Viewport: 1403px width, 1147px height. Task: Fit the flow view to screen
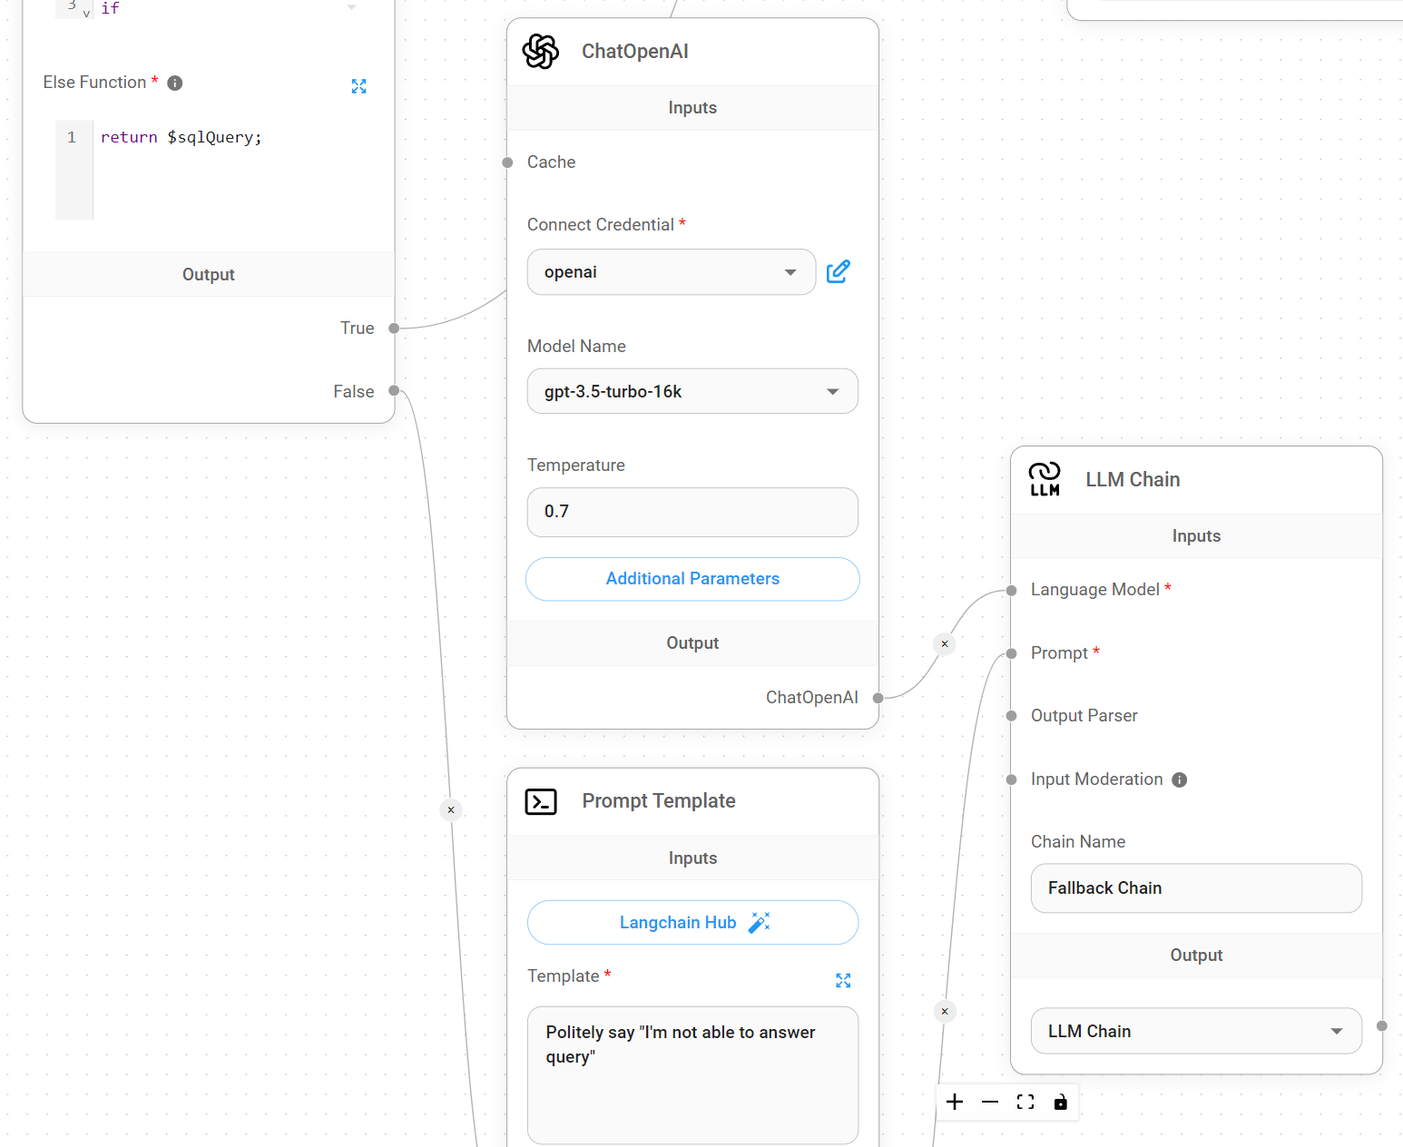click(1025, 1102)
